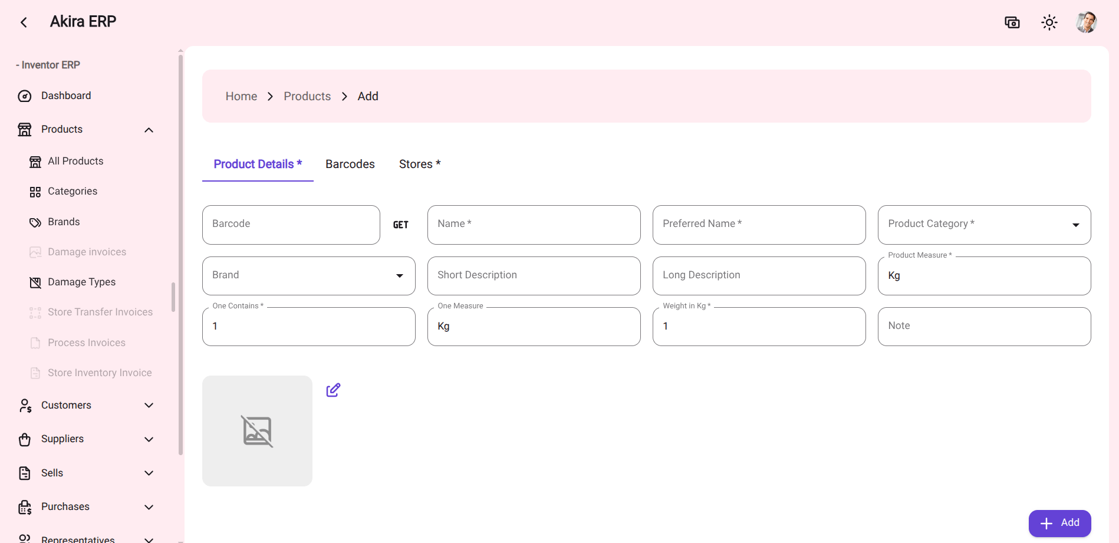The width and height of the screenshot is (1119, 543).
Task: Click the Customers person icon
Action: click(x=25, y=406)
